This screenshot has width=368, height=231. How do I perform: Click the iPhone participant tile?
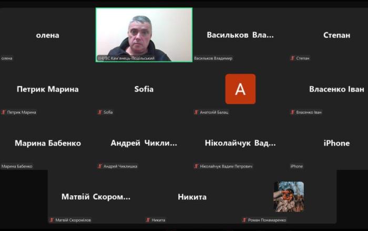[x=336, y=143]
